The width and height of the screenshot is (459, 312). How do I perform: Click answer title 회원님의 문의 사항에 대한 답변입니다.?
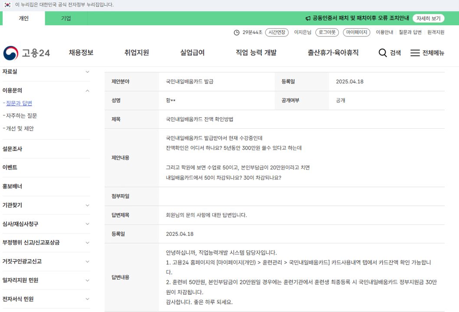tap(207, 215)
